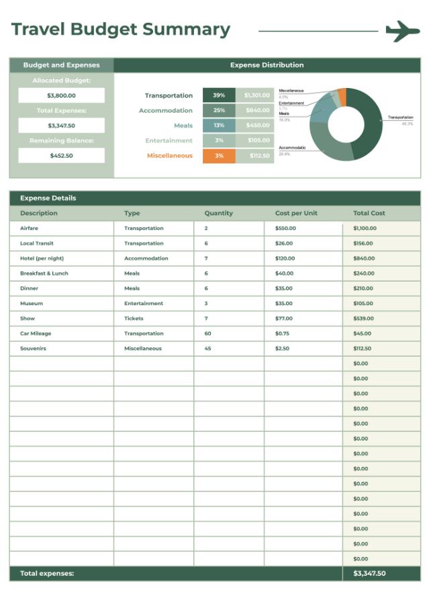Select the Total Expenses value $3,347.50 box
The width and height of the screenshot is (427, 596).
[62, 126]
